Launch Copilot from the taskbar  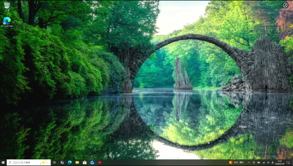coord(62,163)
